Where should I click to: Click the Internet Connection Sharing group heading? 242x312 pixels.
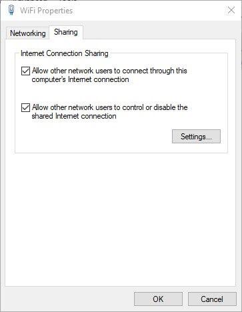[65, 53]
